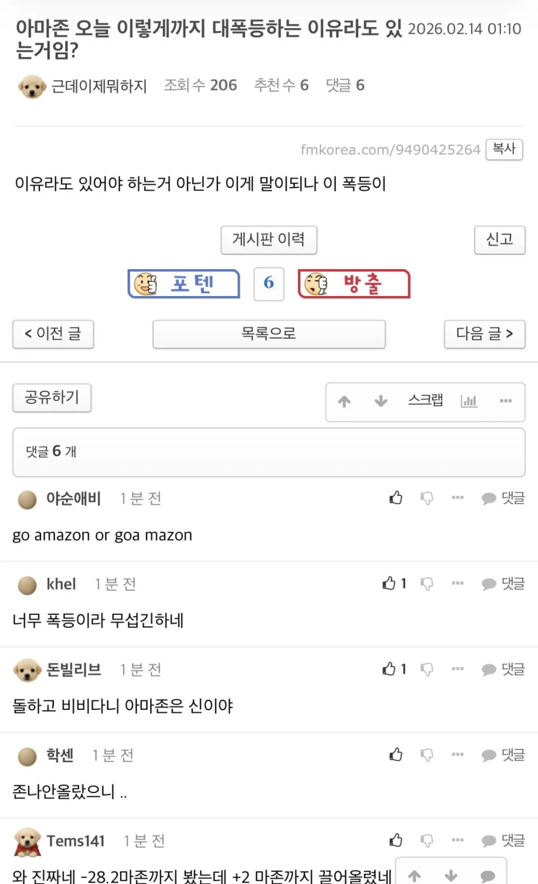Give a thumbs up to 야순애비's comment
Image resolution: width=538 pixels, height=884 pixels.
click(x=395, y=498)
